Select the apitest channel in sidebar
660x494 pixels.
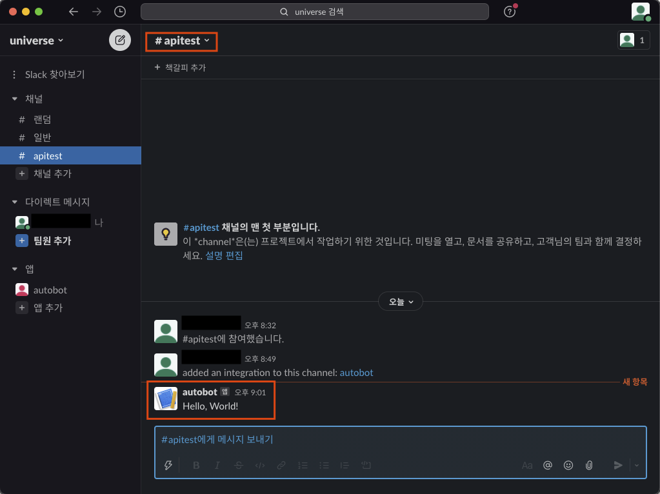tap(71, 155)
